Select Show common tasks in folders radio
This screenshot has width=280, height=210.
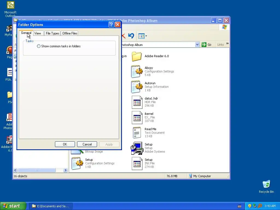coord(39,46)
